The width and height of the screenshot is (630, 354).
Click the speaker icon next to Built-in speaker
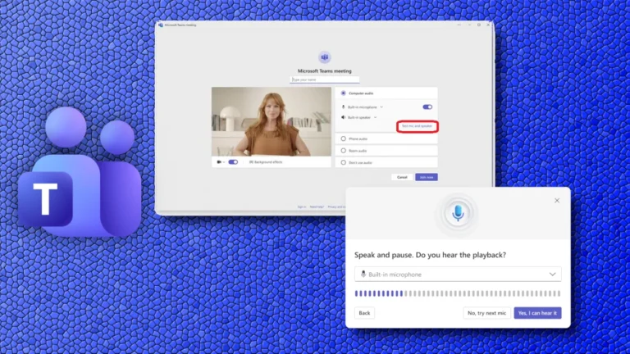pyautogui.click(x=343, y=117)
